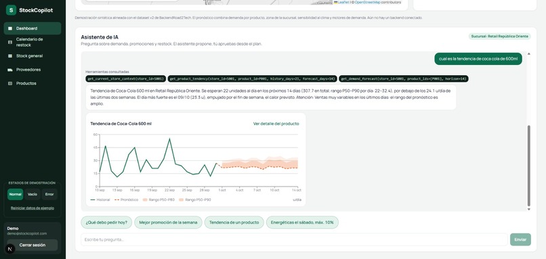546x259 pixels.
Task: Switch demo state to Vacío
Action: [x=33, y=194]
